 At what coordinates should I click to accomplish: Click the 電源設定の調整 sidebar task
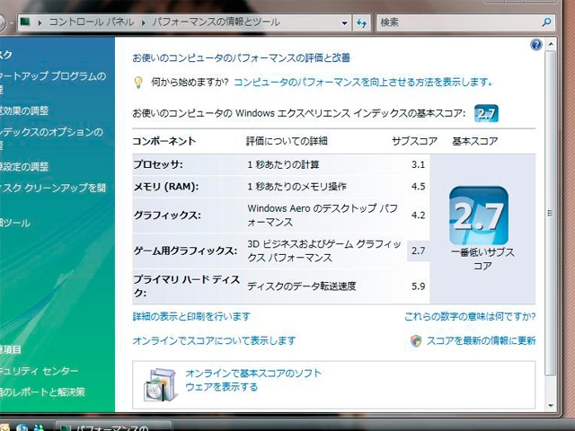click(x=24, y=167)
